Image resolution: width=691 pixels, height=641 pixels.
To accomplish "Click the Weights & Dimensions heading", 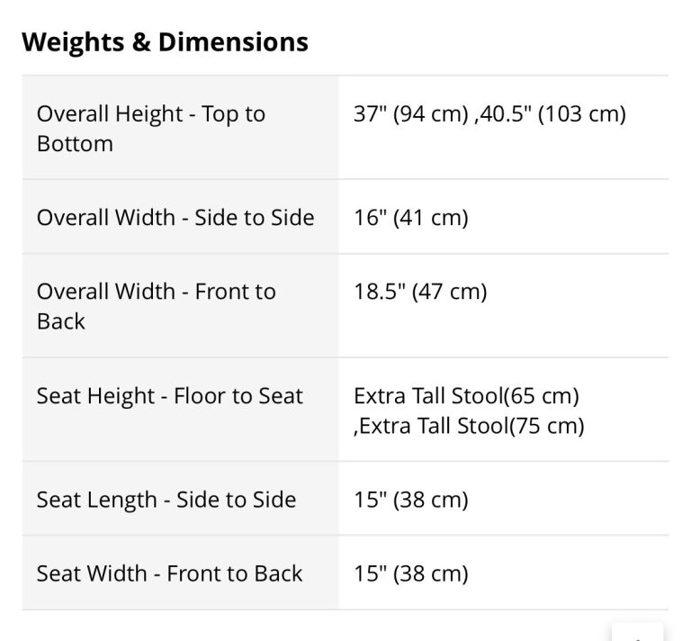I will [165, 42].
